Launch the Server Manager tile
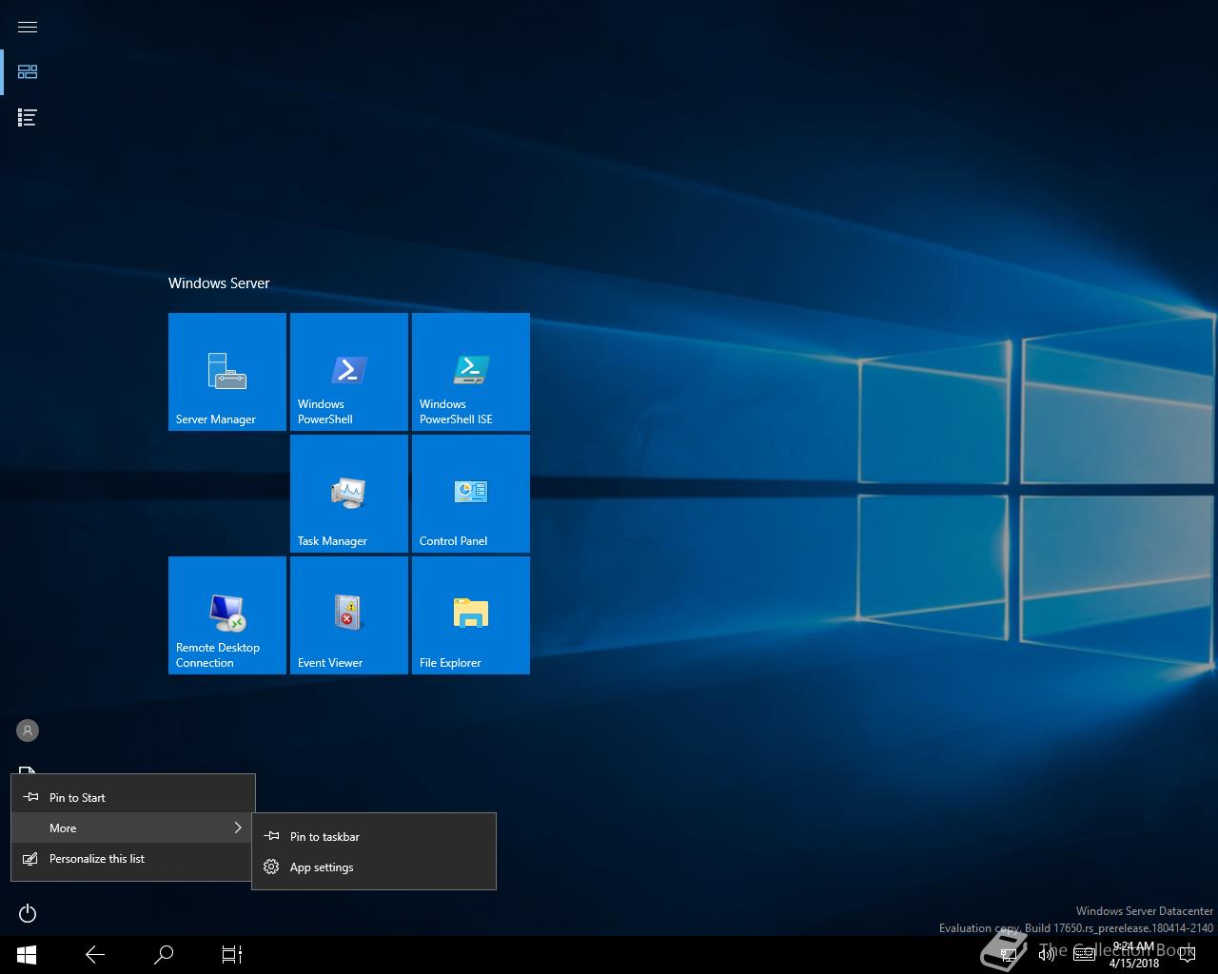The image size is (1218, 974). point(227,372)
